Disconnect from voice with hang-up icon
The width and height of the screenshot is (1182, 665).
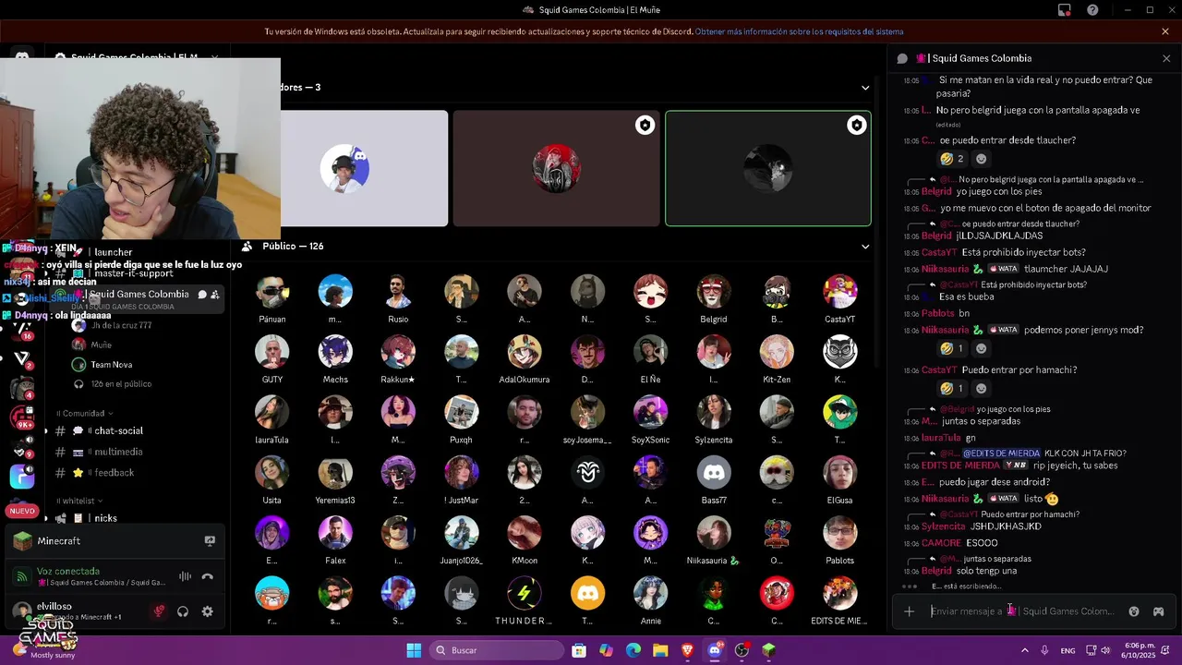[208, 576]
